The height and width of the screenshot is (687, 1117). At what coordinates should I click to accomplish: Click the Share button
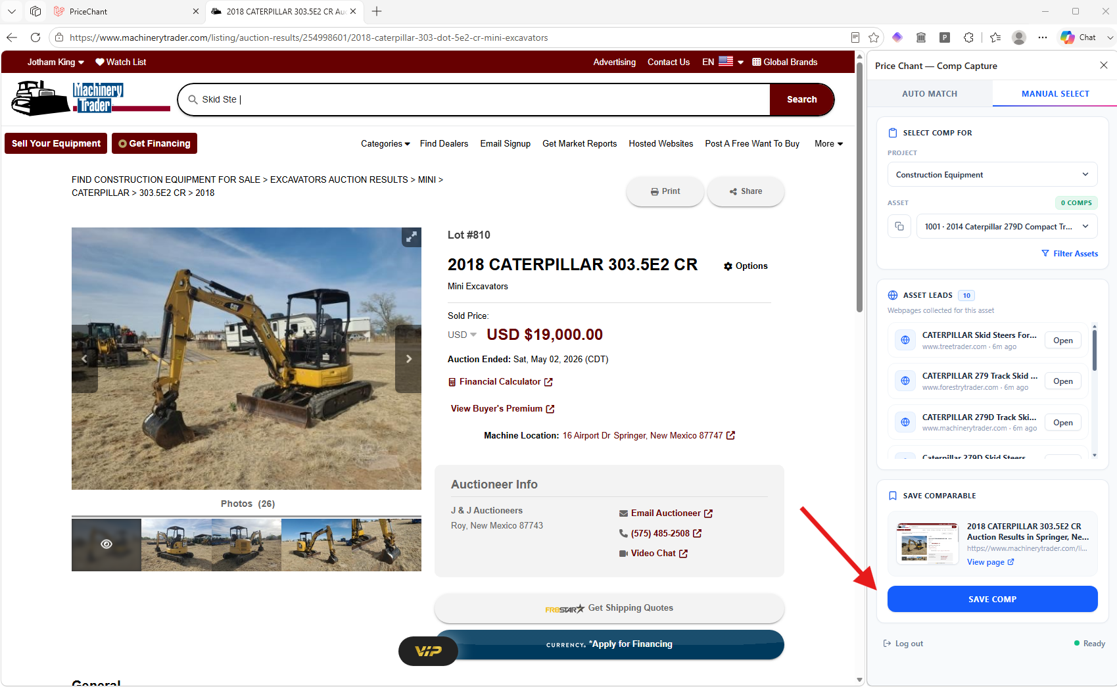746,191
